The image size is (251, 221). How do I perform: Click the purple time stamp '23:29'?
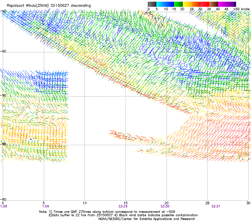pos(123,206)
